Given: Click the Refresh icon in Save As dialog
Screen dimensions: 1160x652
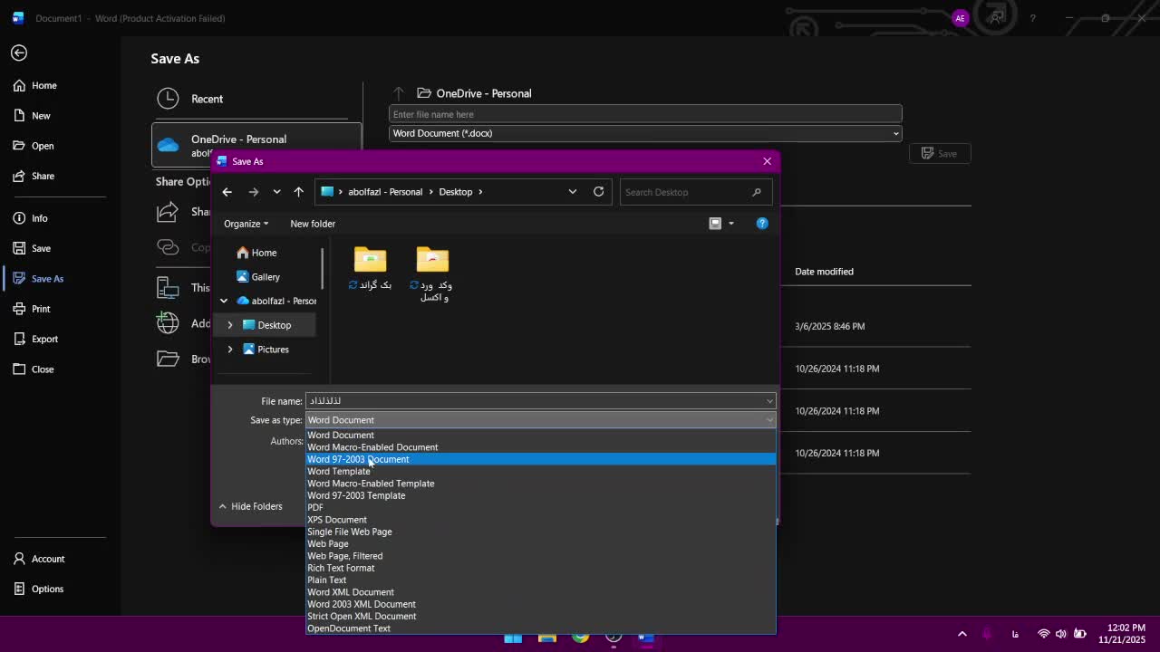Looking at the screenshot, I should click(598, 192).
